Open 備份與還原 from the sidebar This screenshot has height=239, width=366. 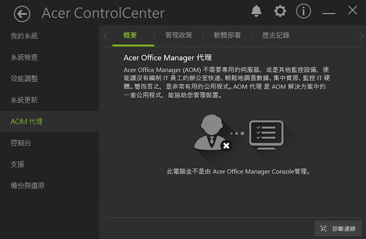point(27,186)
